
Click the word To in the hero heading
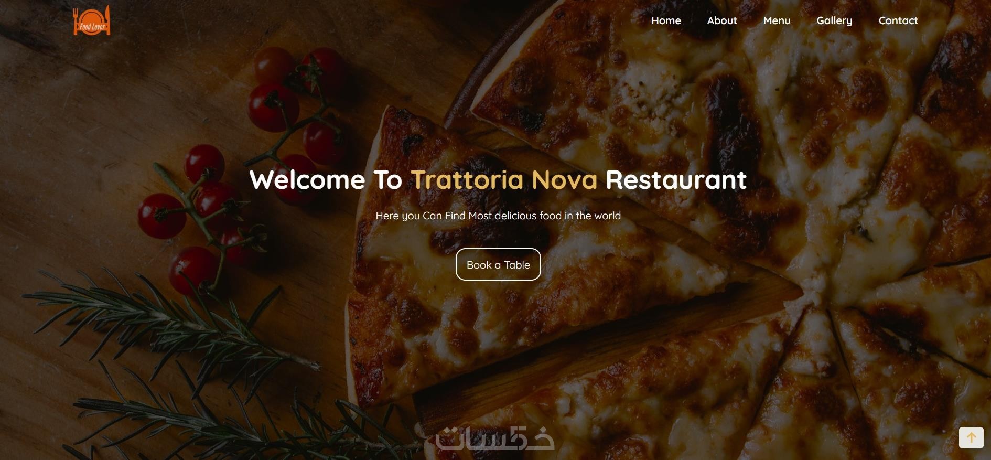[x=387, y=180]
